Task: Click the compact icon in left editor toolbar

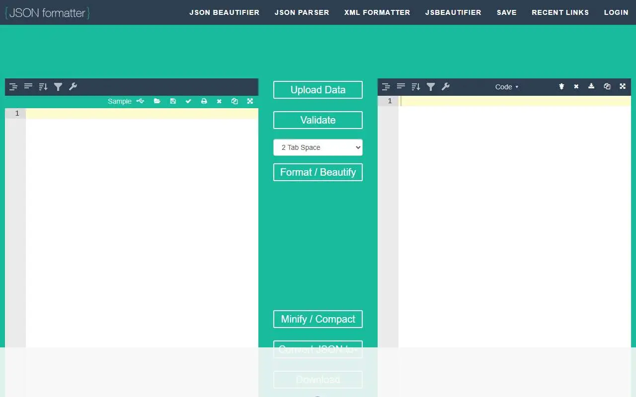Action: (x=28, y=87)
